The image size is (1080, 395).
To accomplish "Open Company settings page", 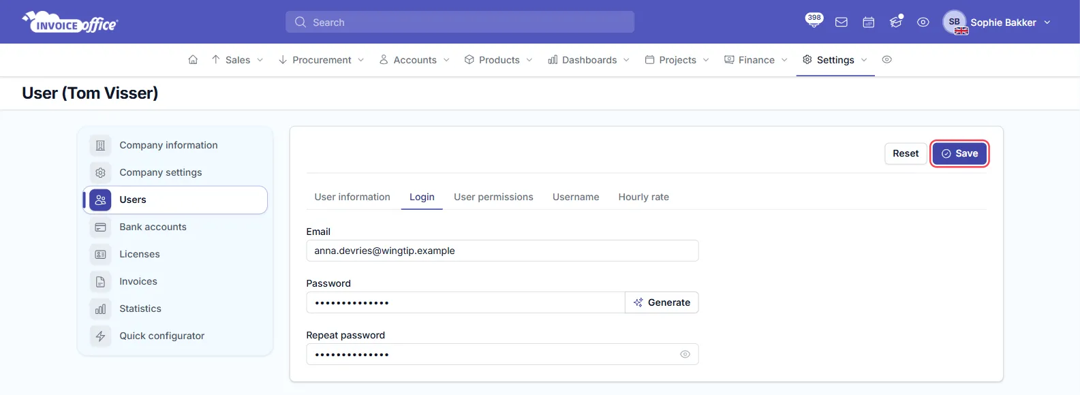I will tap(175, 172).
